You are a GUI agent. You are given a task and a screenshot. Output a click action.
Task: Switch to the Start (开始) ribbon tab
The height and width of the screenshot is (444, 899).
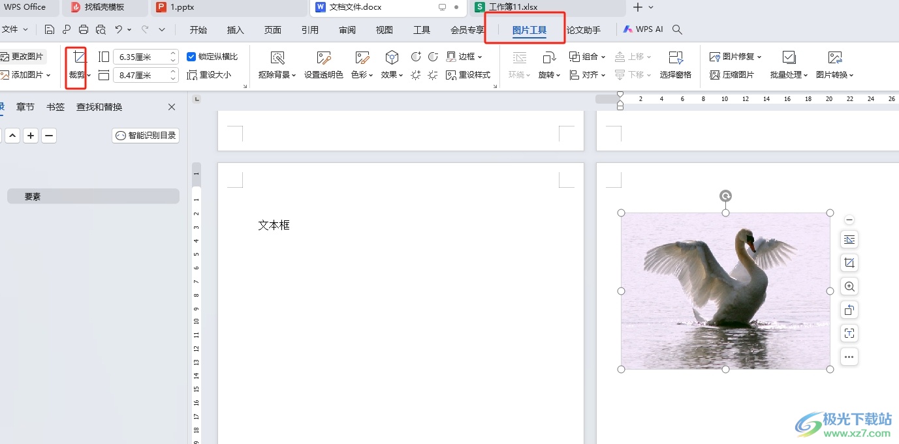[x=198, y=30]
